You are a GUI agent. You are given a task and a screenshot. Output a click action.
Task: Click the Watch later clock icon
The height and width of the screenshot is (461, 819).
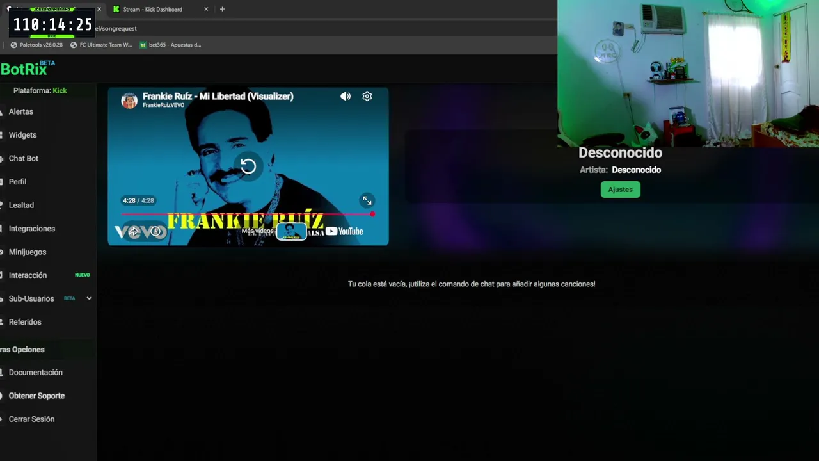[x=155, y=231]
